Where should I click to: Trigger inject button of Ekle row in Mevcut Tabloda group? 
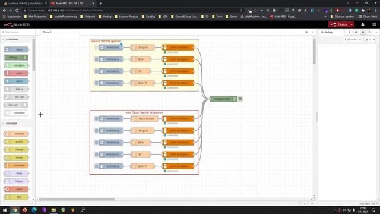pyautogui.click(x=96, y=59)
